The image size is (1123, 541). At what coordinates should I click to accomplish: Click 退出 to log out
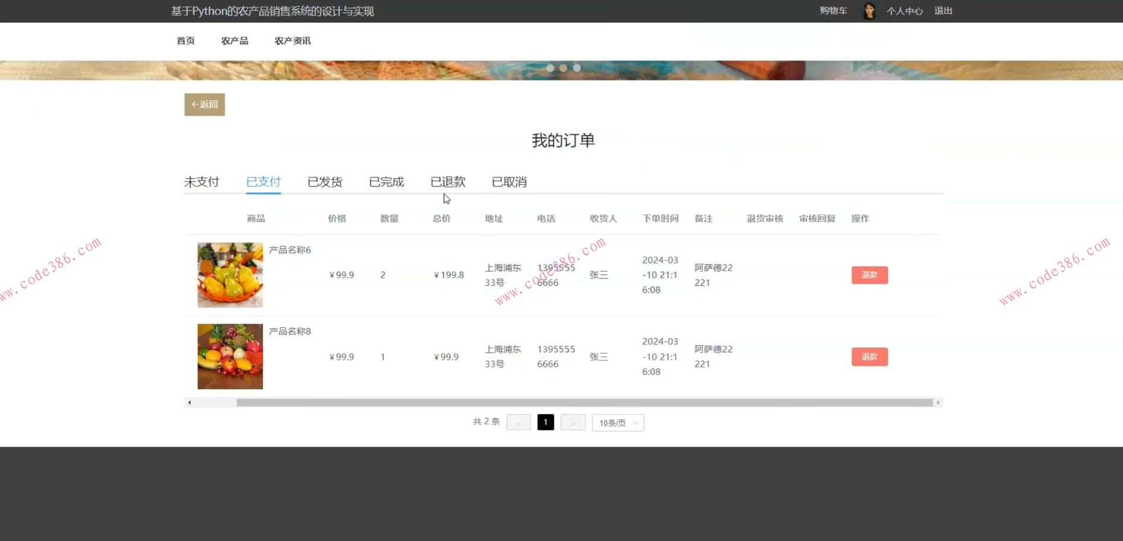tap(943, 11)
